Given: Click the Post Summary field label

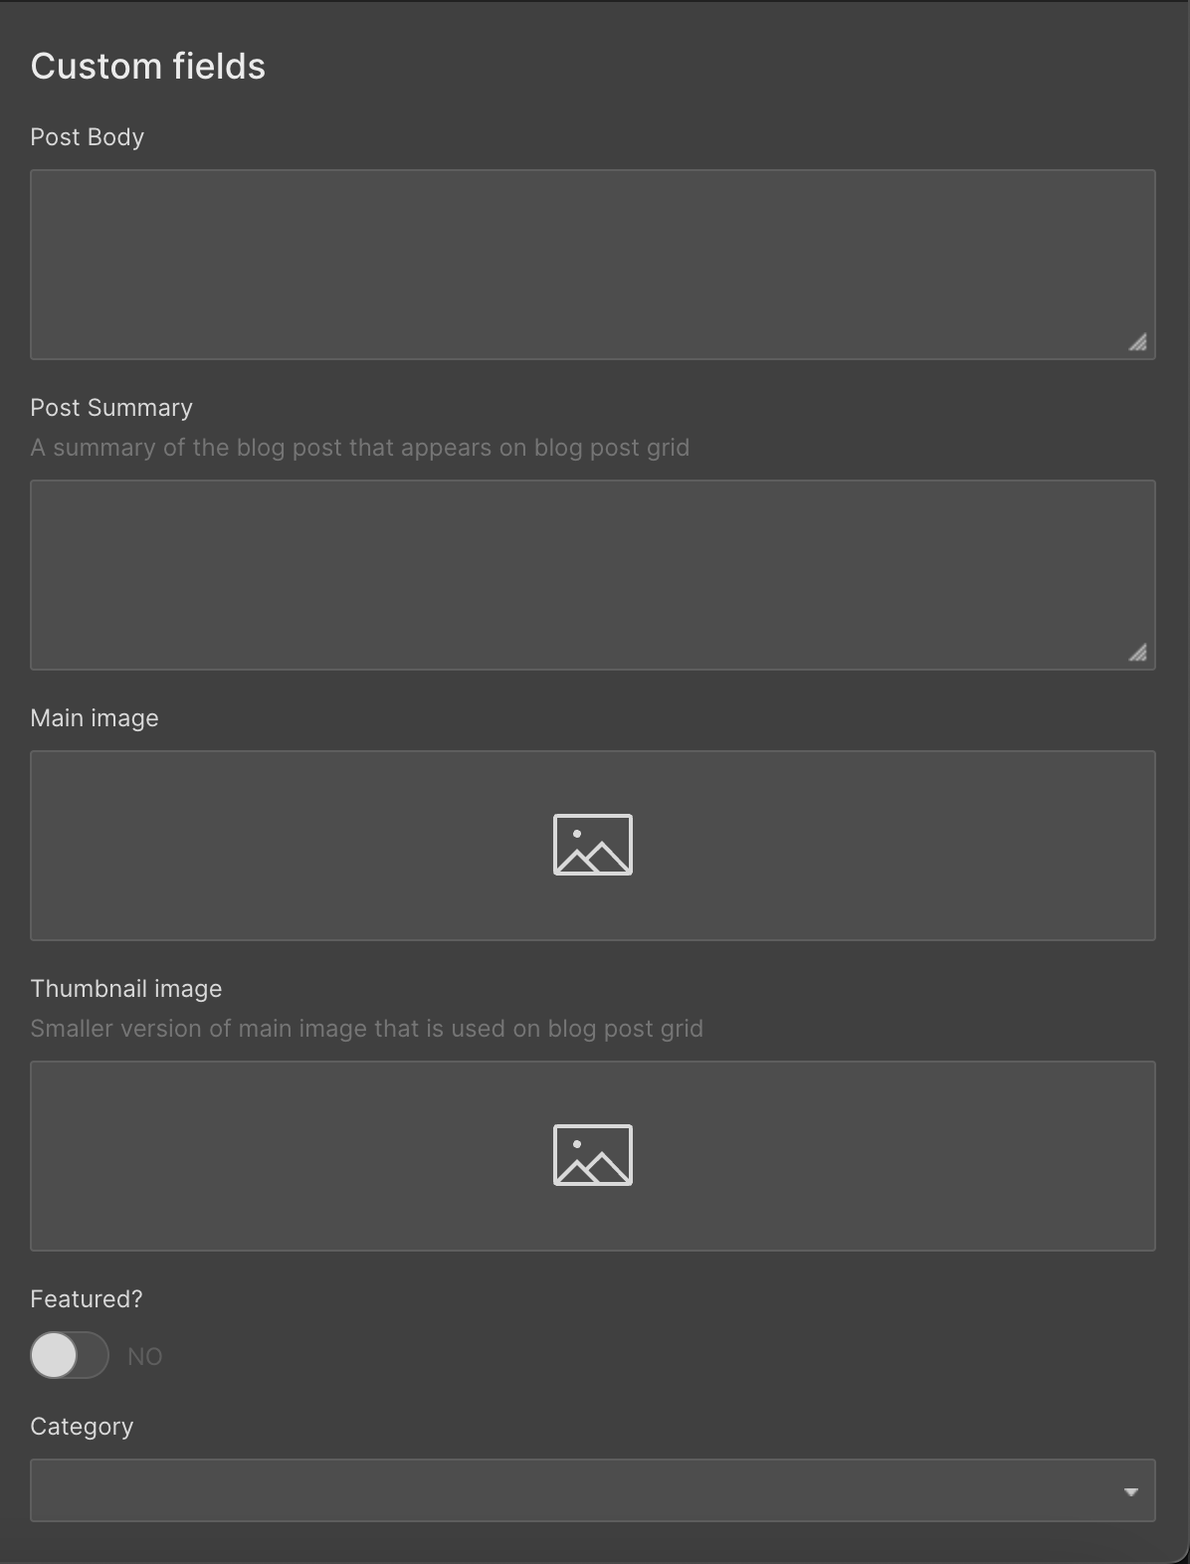Looking at the screenshot, I should [x=111, y=408].
